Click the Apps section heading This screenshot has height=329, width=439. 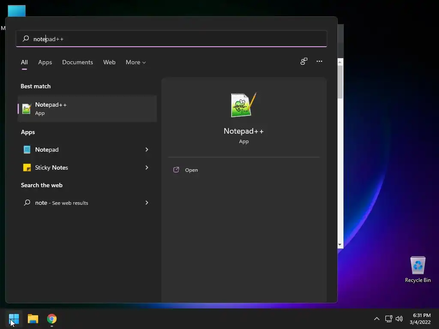(x=28, y=132)
